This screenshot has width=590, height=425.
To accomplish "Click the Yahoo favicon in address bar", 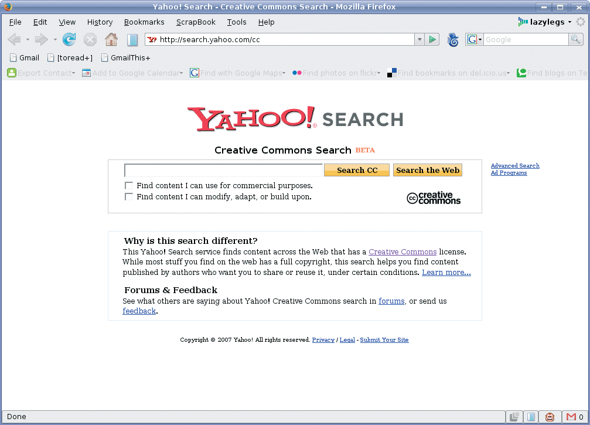I will click(152, 39).
